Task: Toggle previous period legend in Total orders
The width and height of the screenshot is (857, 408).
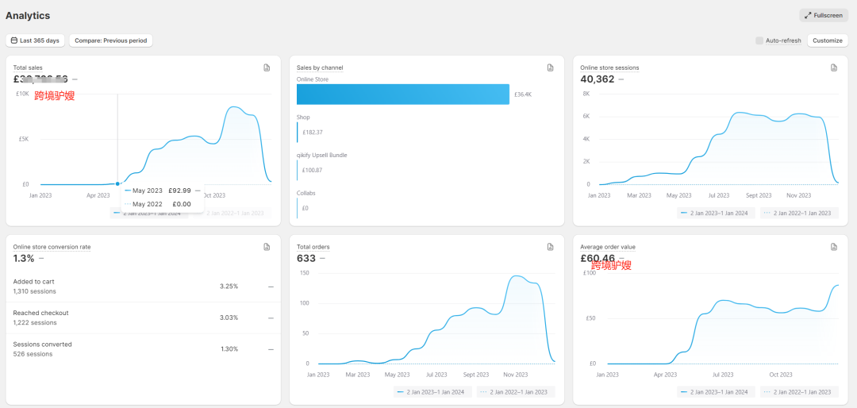Action: (516, 391)
